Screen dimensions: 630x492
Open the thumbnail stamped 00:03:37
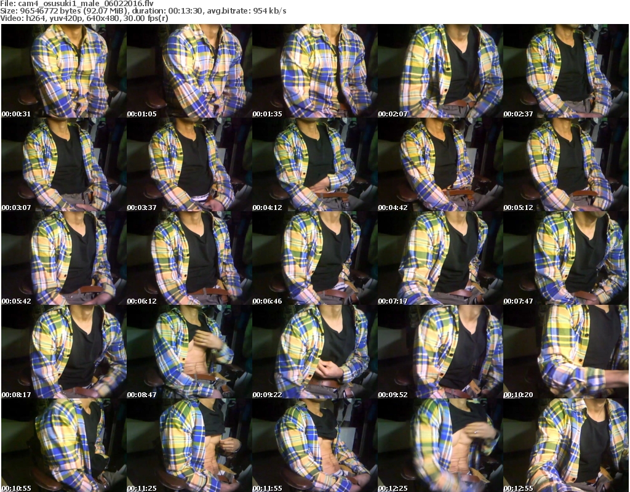(189, 164)
